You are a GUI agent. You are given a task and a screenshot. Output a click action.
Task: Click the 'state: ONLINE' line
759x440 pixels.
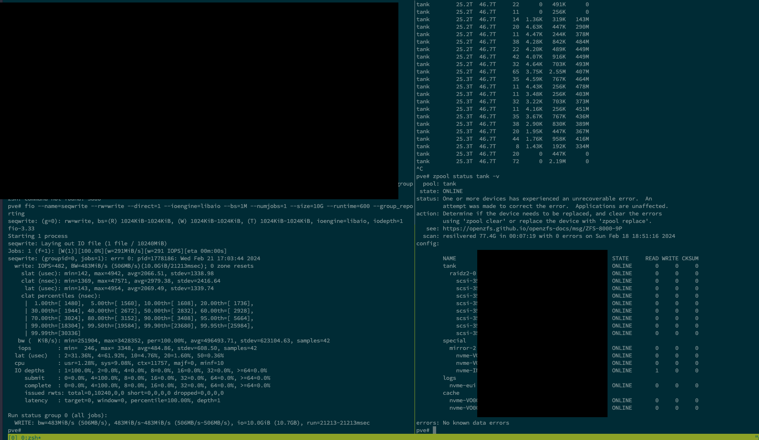click(441, 191)
